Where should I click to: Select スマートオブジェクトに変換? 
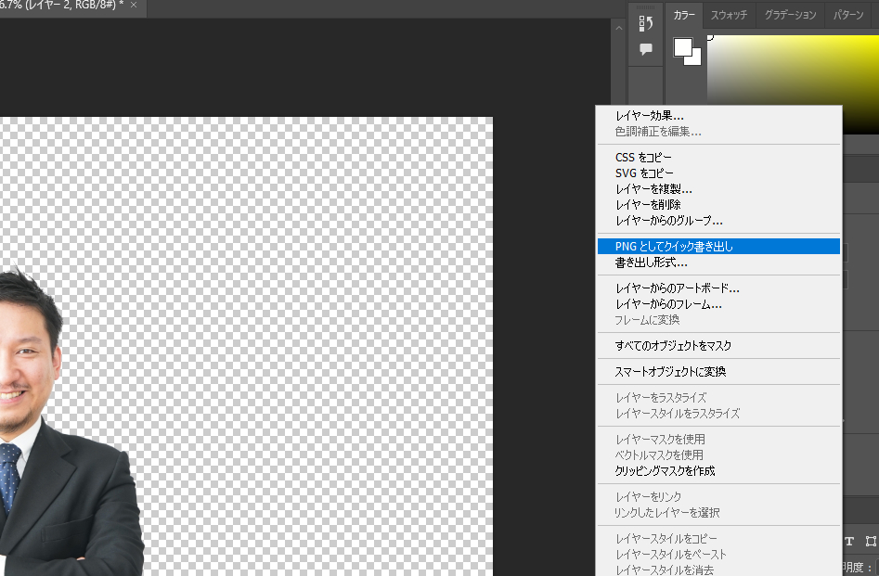(x=670, y=372)
